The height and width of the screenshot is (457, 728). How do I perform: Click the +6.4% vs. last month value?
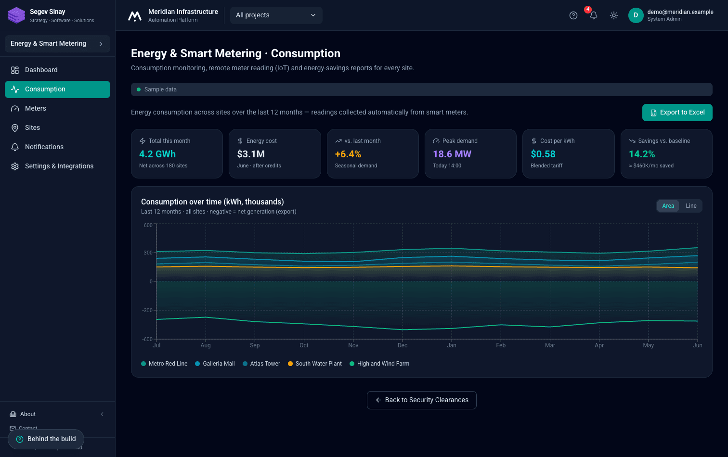coord(348,154)
